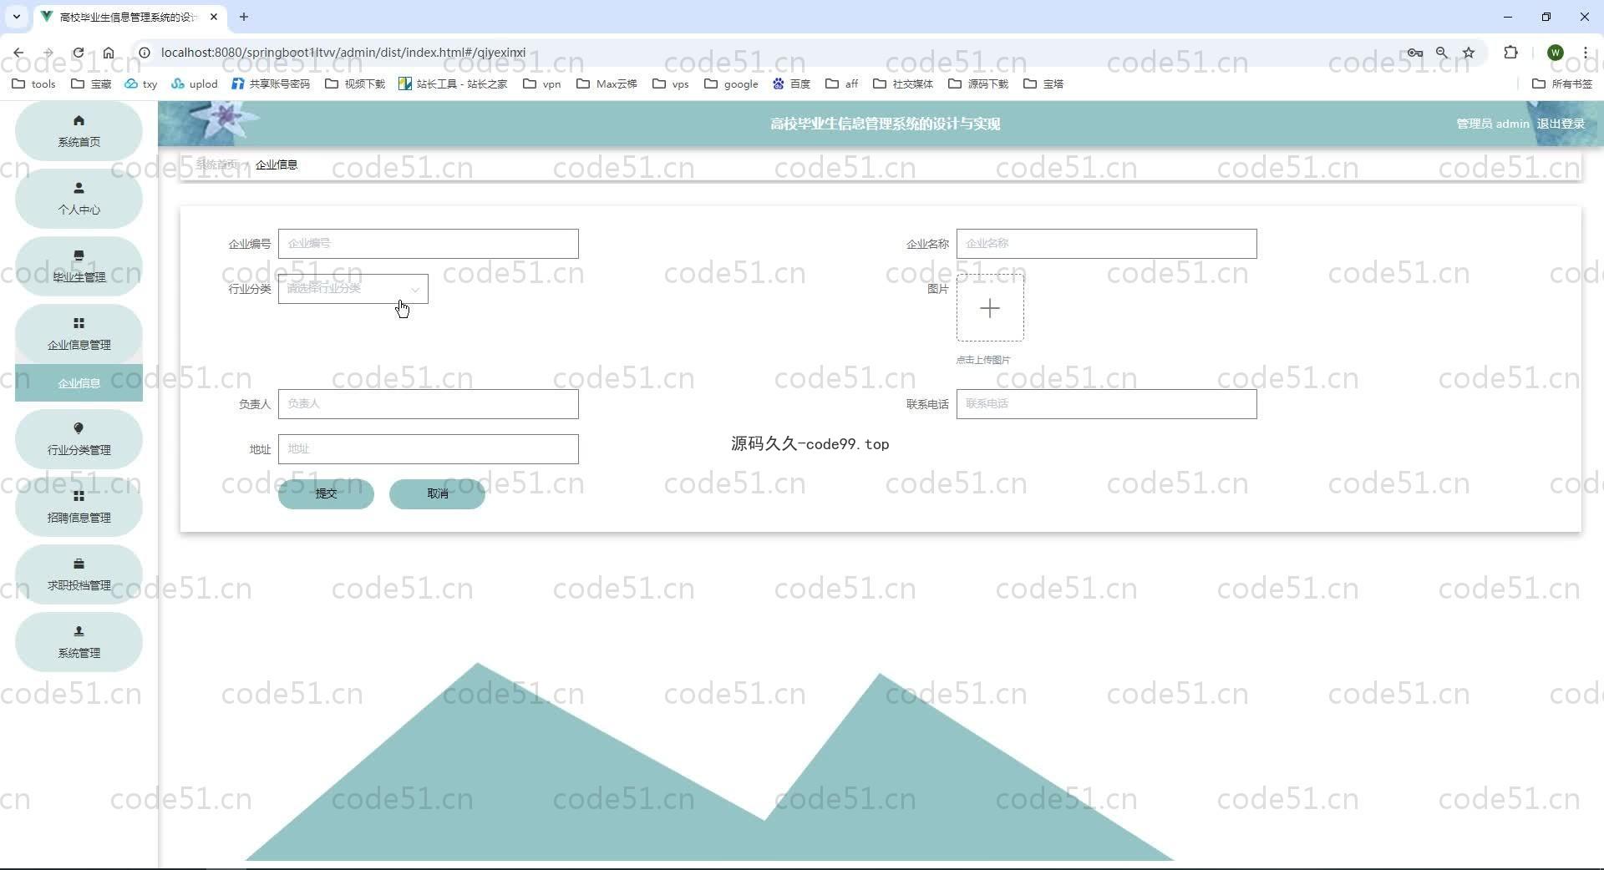Open the password key icon
Screen dimensions: 1604x870
(1414, 53)
